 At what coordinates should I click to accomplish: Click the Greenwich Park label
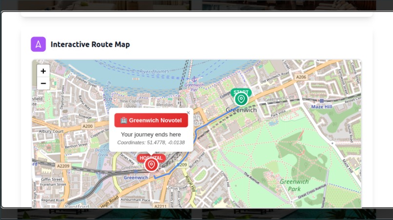point(294,185)
